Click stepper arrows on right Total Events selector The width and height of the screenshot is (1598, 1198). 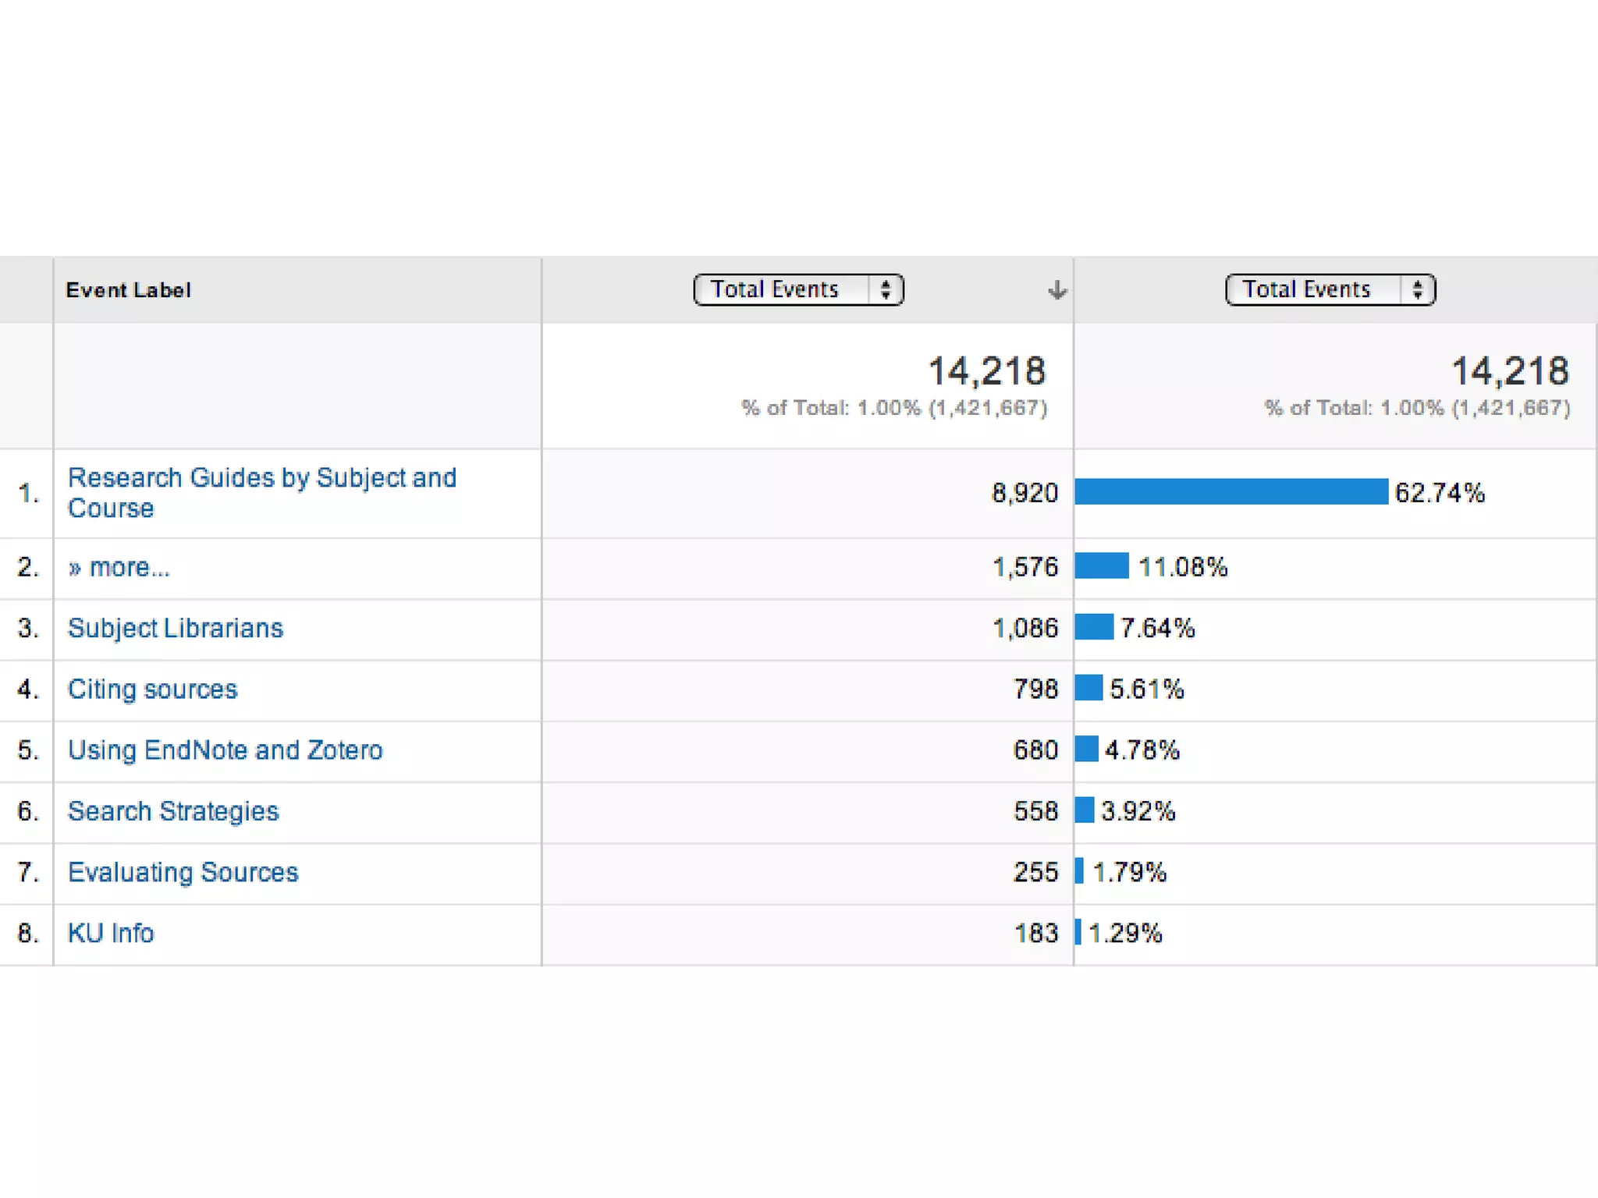pyautogui.click(x=1418, y=289)
